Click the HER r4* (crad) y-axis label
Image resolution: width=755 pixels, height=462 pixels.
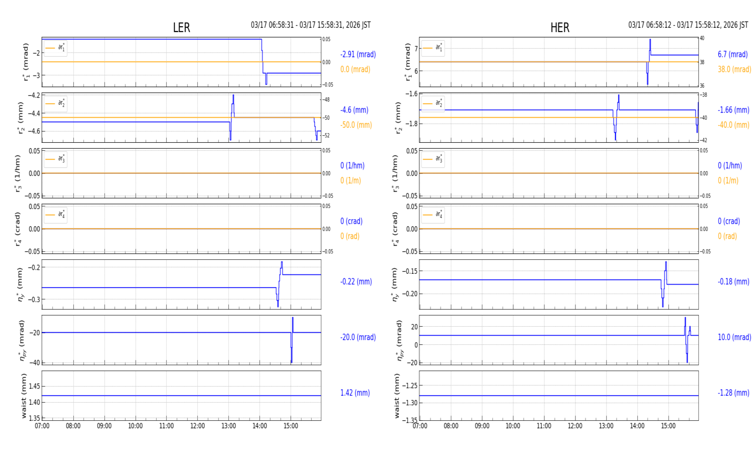click(395, 229)
